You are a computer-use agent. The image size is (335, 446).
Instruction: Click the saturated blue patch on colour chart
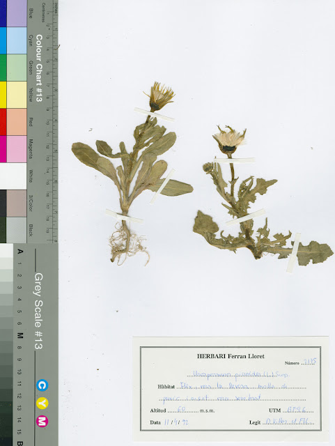tap(3, 13)
